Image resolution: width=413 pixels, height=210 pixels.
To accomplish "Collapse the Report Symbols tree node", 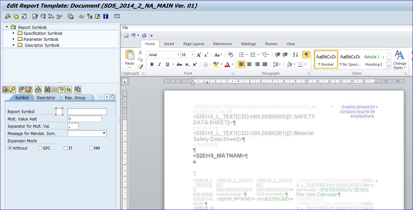I will coord(7,27).
